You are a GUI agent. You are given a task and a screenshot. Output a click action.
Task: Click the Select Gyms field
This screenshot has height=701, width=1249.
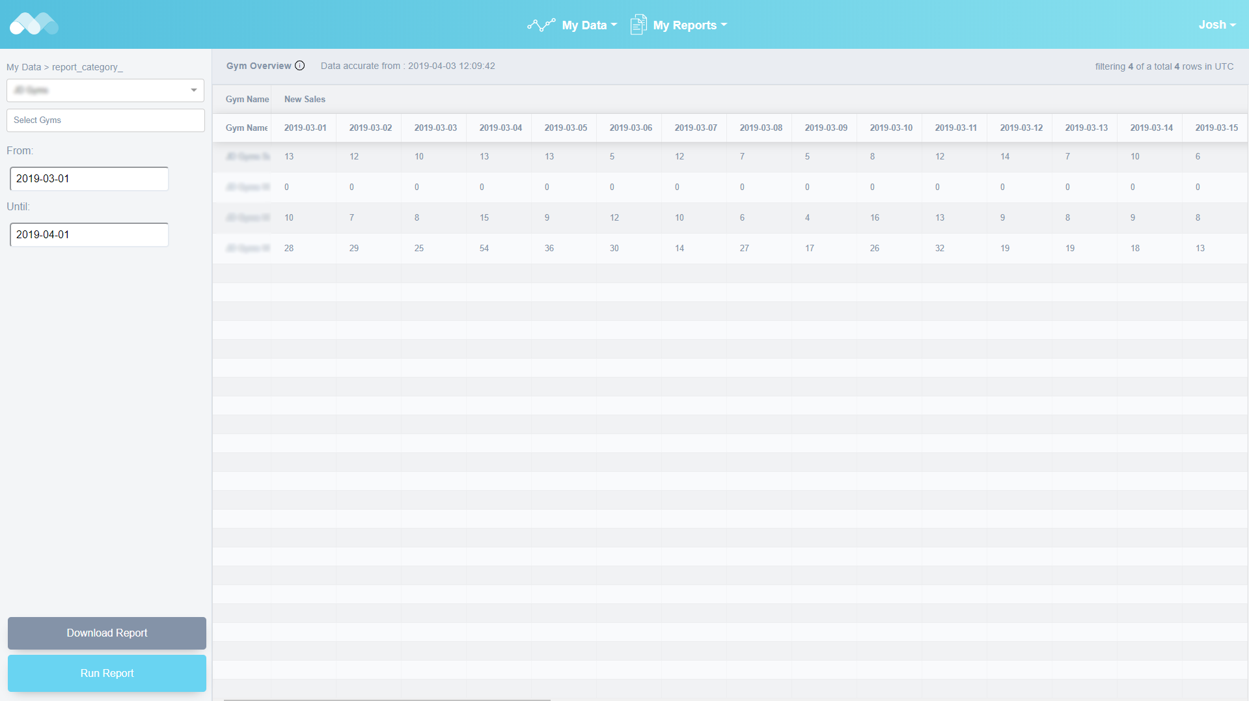[105, 120]
